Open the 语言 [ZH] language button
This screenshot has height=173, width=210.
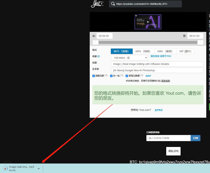(x=173, y=151)
